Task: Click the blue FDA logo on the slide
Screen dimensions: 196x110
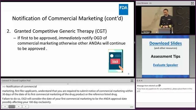Action: [x=123, y=9]
